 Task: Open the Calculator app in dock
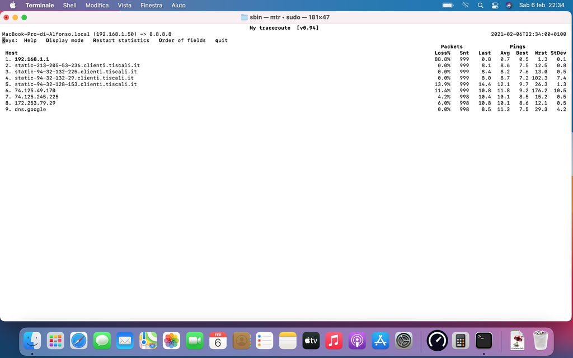pyautogui.click(x=461, y=340)
